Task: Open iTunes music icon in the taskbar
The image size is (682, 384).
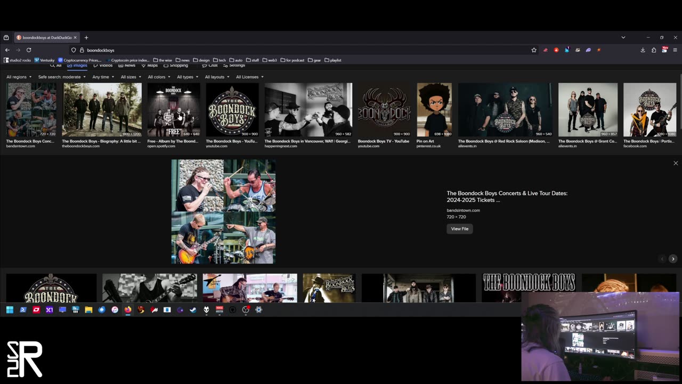Action: [x=115, y=310]
